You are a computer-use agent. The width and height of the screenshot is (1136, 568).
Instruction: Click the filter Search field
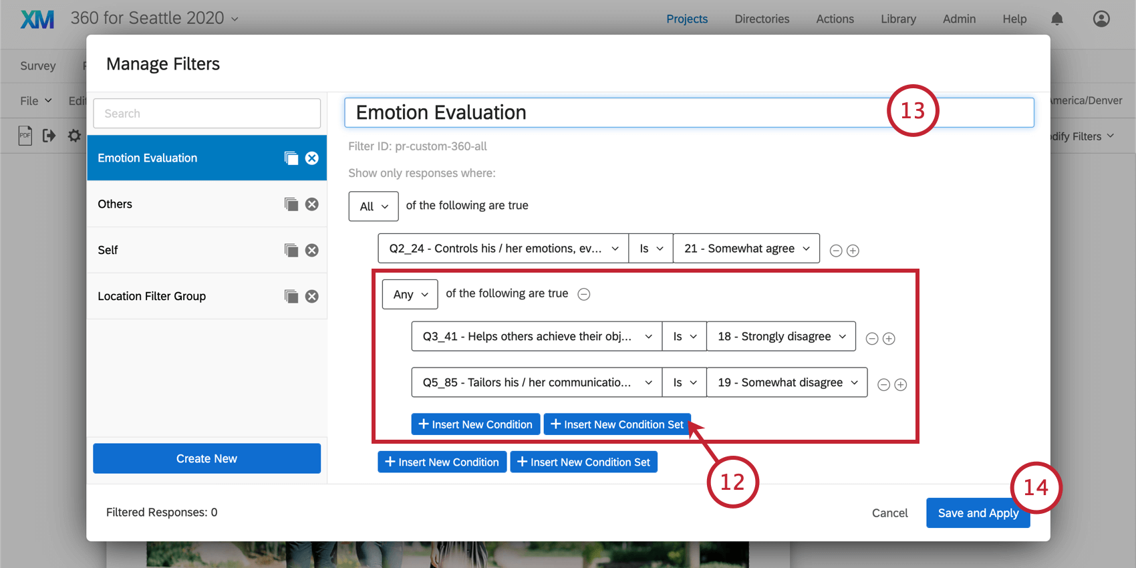[207, 114]
